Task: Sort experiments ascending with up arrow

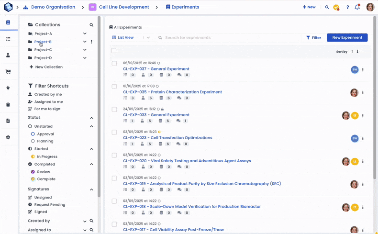Action: click(352, 51)
